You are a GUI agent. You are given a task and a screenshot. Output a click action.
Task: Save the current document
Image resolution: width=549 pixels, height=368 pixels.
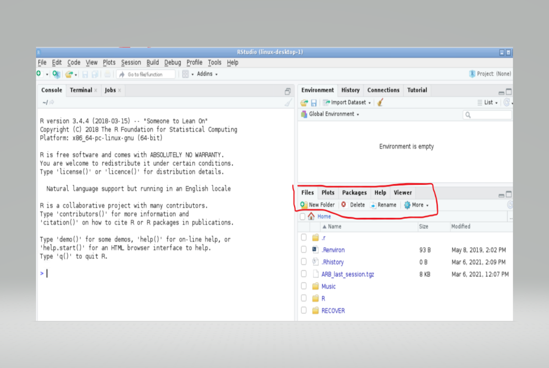(85, 74)
